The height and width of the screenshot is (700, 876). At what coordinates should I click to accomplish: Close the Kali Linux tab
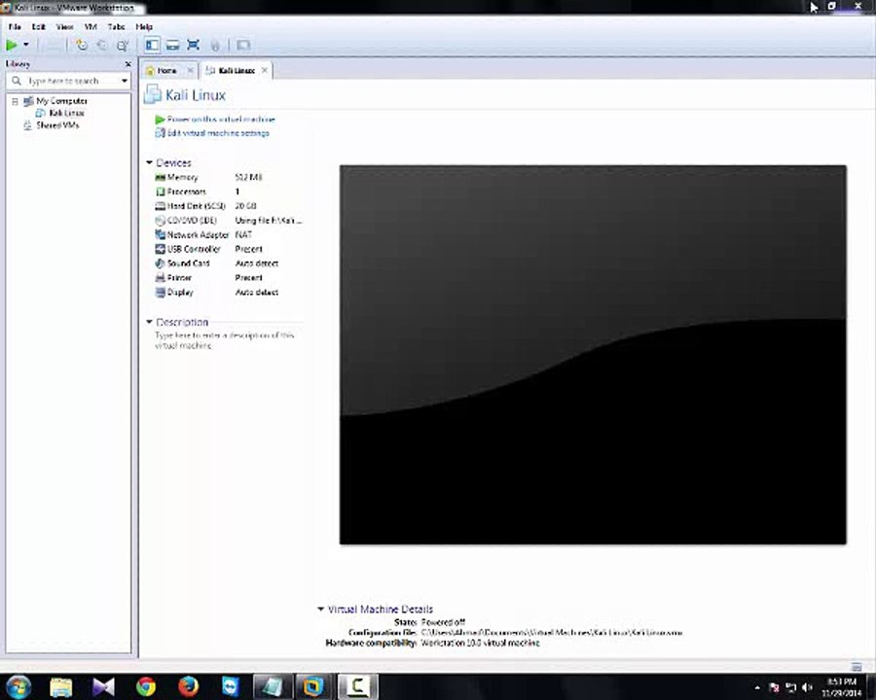(264, 70)
